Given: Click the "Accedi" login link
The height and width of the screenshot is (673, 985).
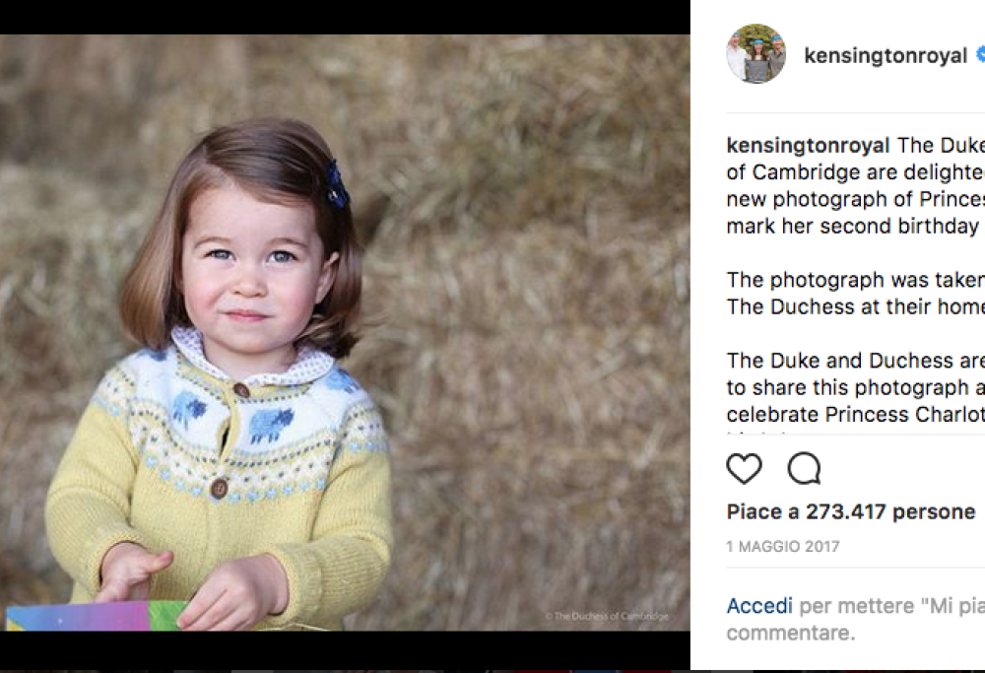Looking at the screenshot, I should click(759, 605).
